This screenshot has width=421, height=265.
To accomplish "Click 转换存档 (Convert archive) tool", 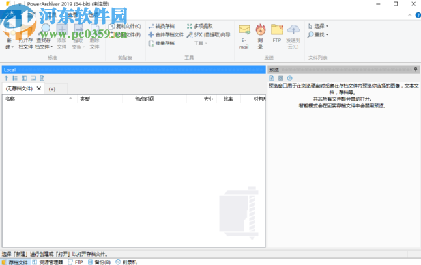I will (x=162, y=26).
